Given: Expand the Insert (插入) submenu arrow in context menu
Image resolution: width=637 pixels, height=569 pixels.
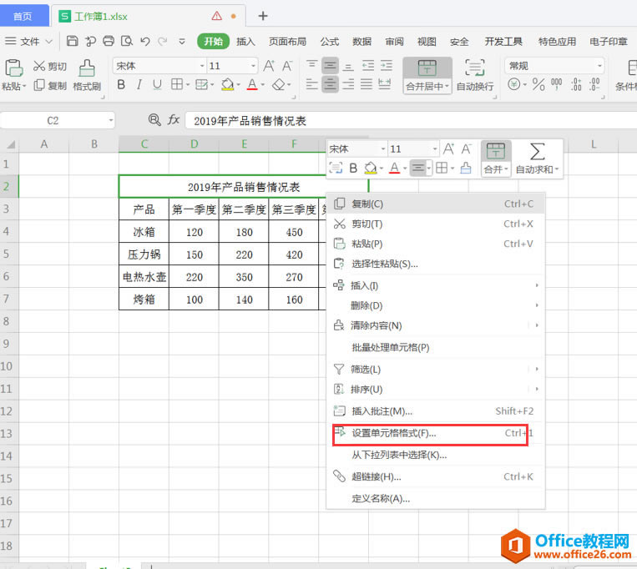Looking at the screenshot, I should coord(537,285).
